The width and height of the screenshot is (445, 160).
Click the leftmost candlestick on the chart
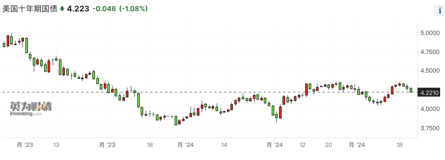[4, 45]
